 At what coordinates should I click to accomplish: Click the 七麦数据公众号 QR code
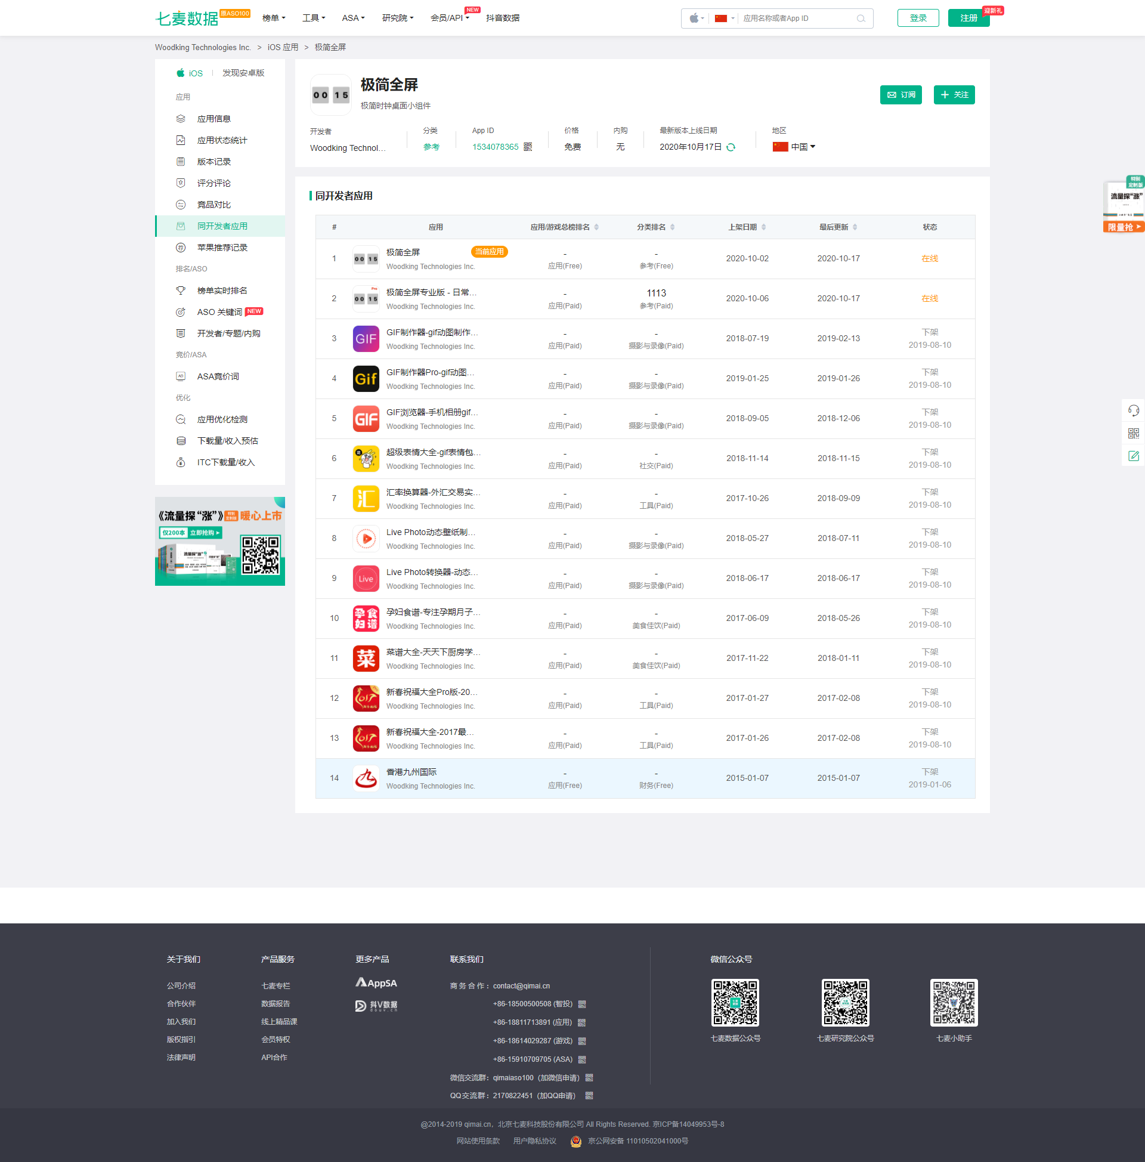(735, 1003)
